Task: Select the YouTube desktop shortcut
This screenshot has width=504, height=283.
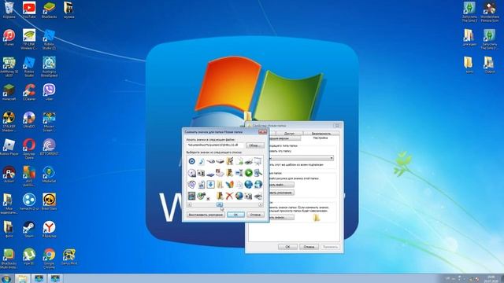Action: click(29, 9)
